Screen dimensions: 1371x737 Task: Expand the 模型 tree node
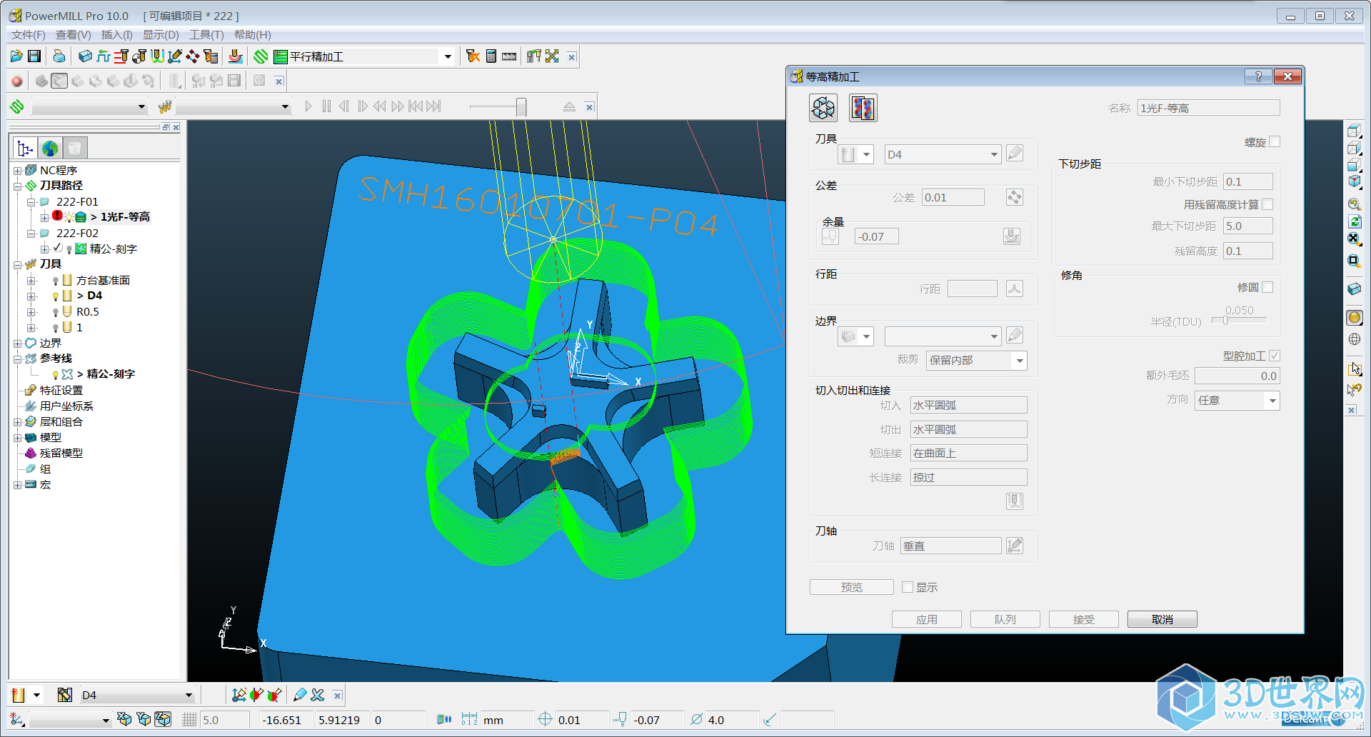coord(18,438)
